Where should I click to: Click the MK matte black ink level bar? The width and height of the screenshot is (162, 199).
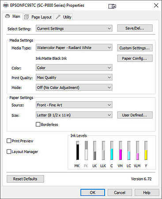point(78,150)
